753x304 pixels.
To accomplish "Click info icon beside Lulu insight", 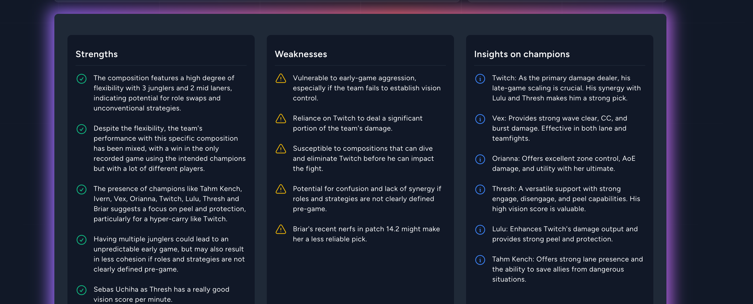I will coord(480,230).
